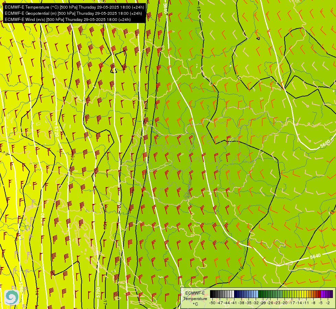Select the ECMWF-E Temperature (°C) header line
Screen dimensions: 336x309
click(x=74, y=7)
